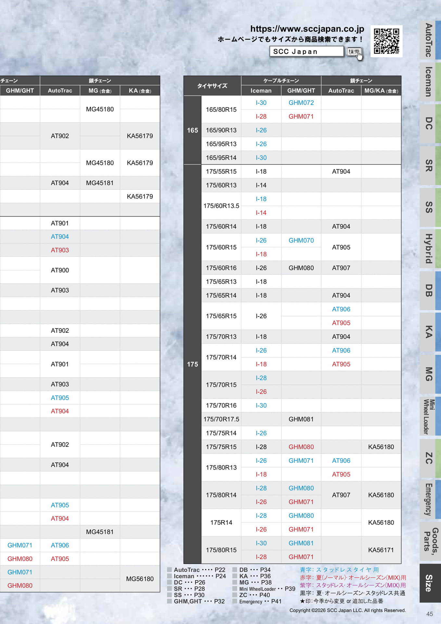Click the search button beside SCC Japan
The width and height of the screenshot is (441, 624).
tap(354, 52)
